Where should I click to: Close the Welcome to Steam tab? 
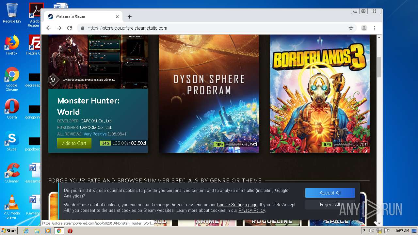[x=117, y=17]
